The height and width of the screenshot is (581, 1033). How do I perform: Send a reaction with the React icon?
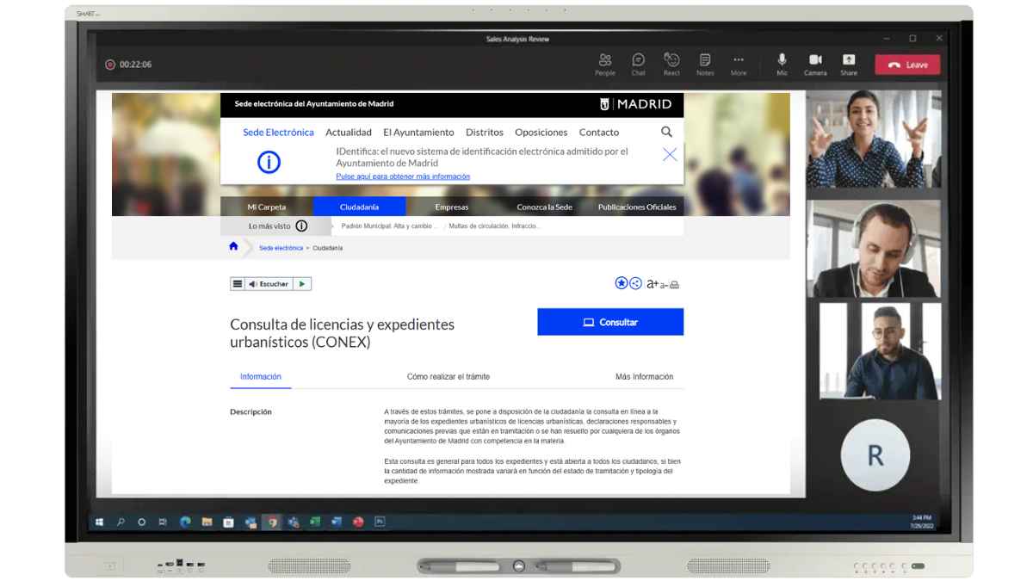tap(672, 64)
